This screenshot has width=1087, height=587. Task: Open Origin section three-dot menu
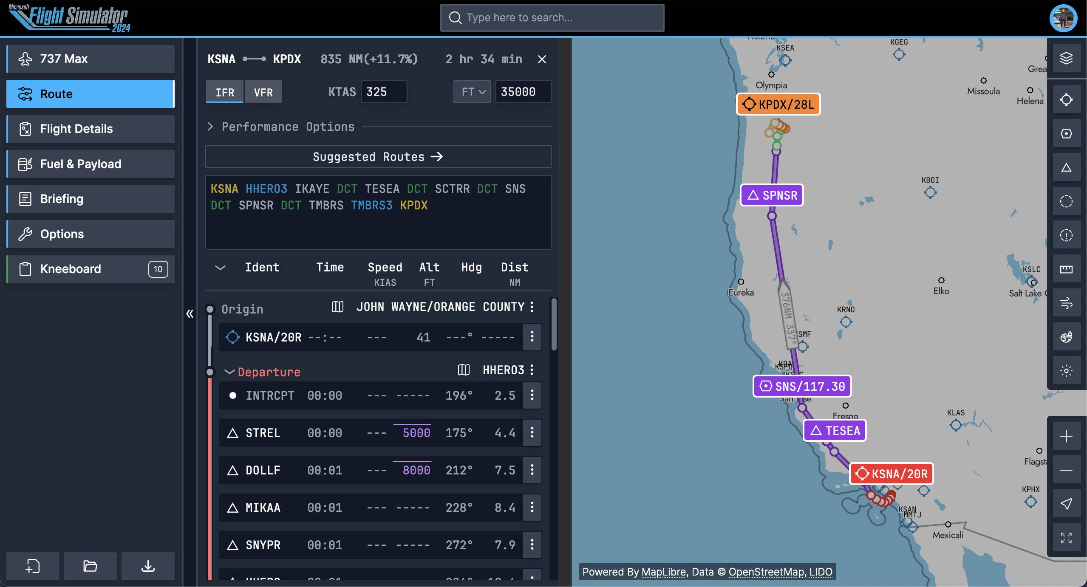[532, 307]
